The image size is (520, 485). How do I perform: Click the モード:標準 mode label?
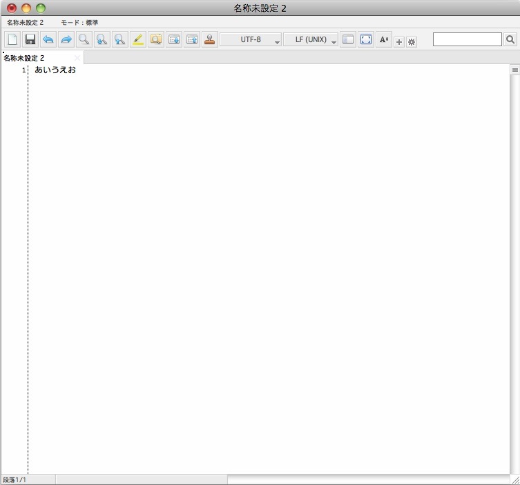click(79, 23)
